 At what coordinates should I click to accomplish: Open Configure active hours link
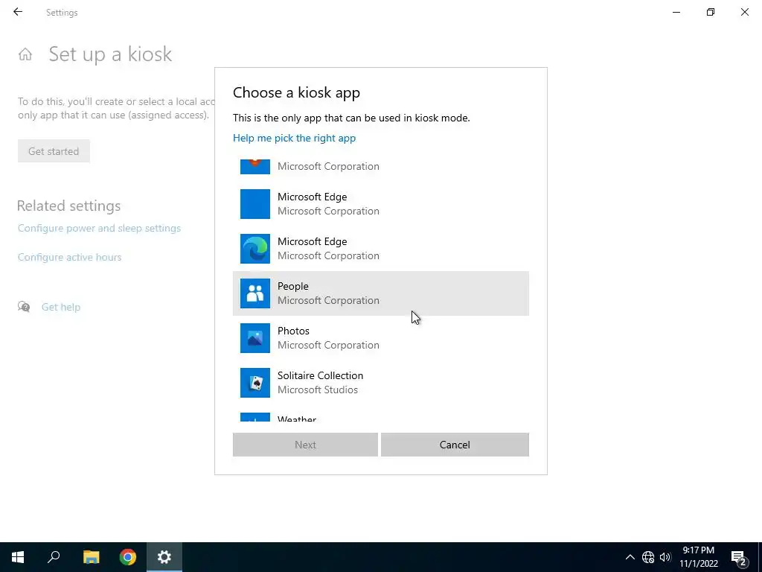point(69,257)
